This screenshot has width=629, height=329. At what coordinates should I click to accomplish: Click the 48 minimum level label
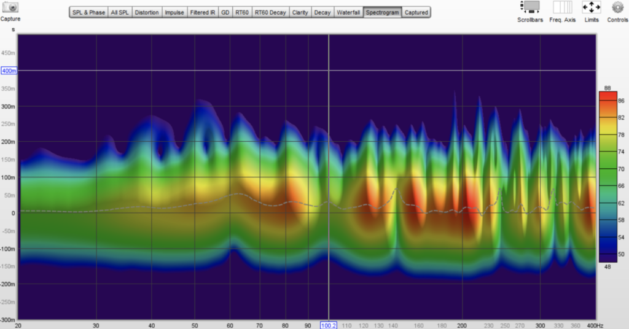[x=608, y=266]
